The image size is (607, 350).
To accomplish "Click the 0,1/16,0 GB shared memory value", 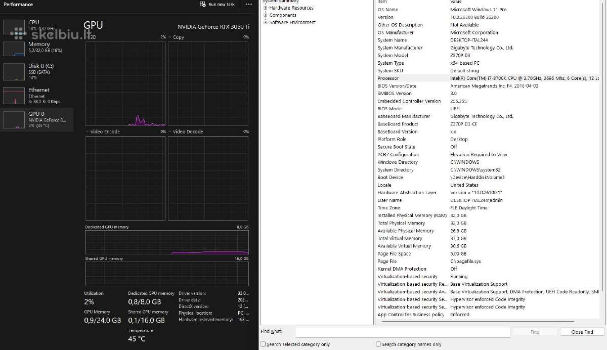I will click(x=146, y=320).
